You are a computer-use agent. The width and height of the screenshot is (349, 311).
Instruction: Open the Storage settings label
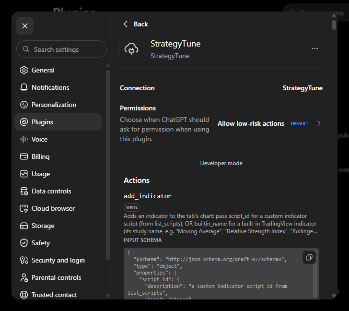pos(43,226)
